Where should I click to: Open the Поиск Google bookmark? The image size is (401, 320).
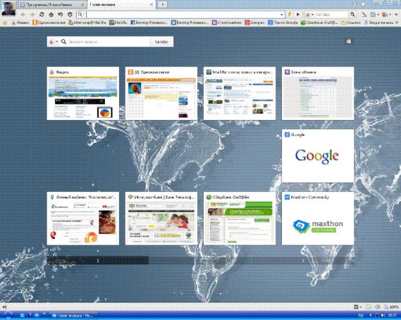(283, 23)
